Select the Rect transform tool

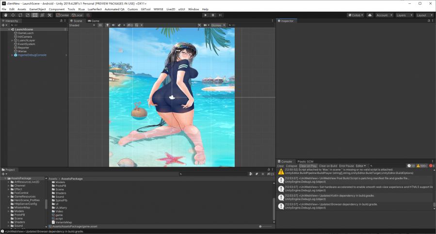point(35,15)
